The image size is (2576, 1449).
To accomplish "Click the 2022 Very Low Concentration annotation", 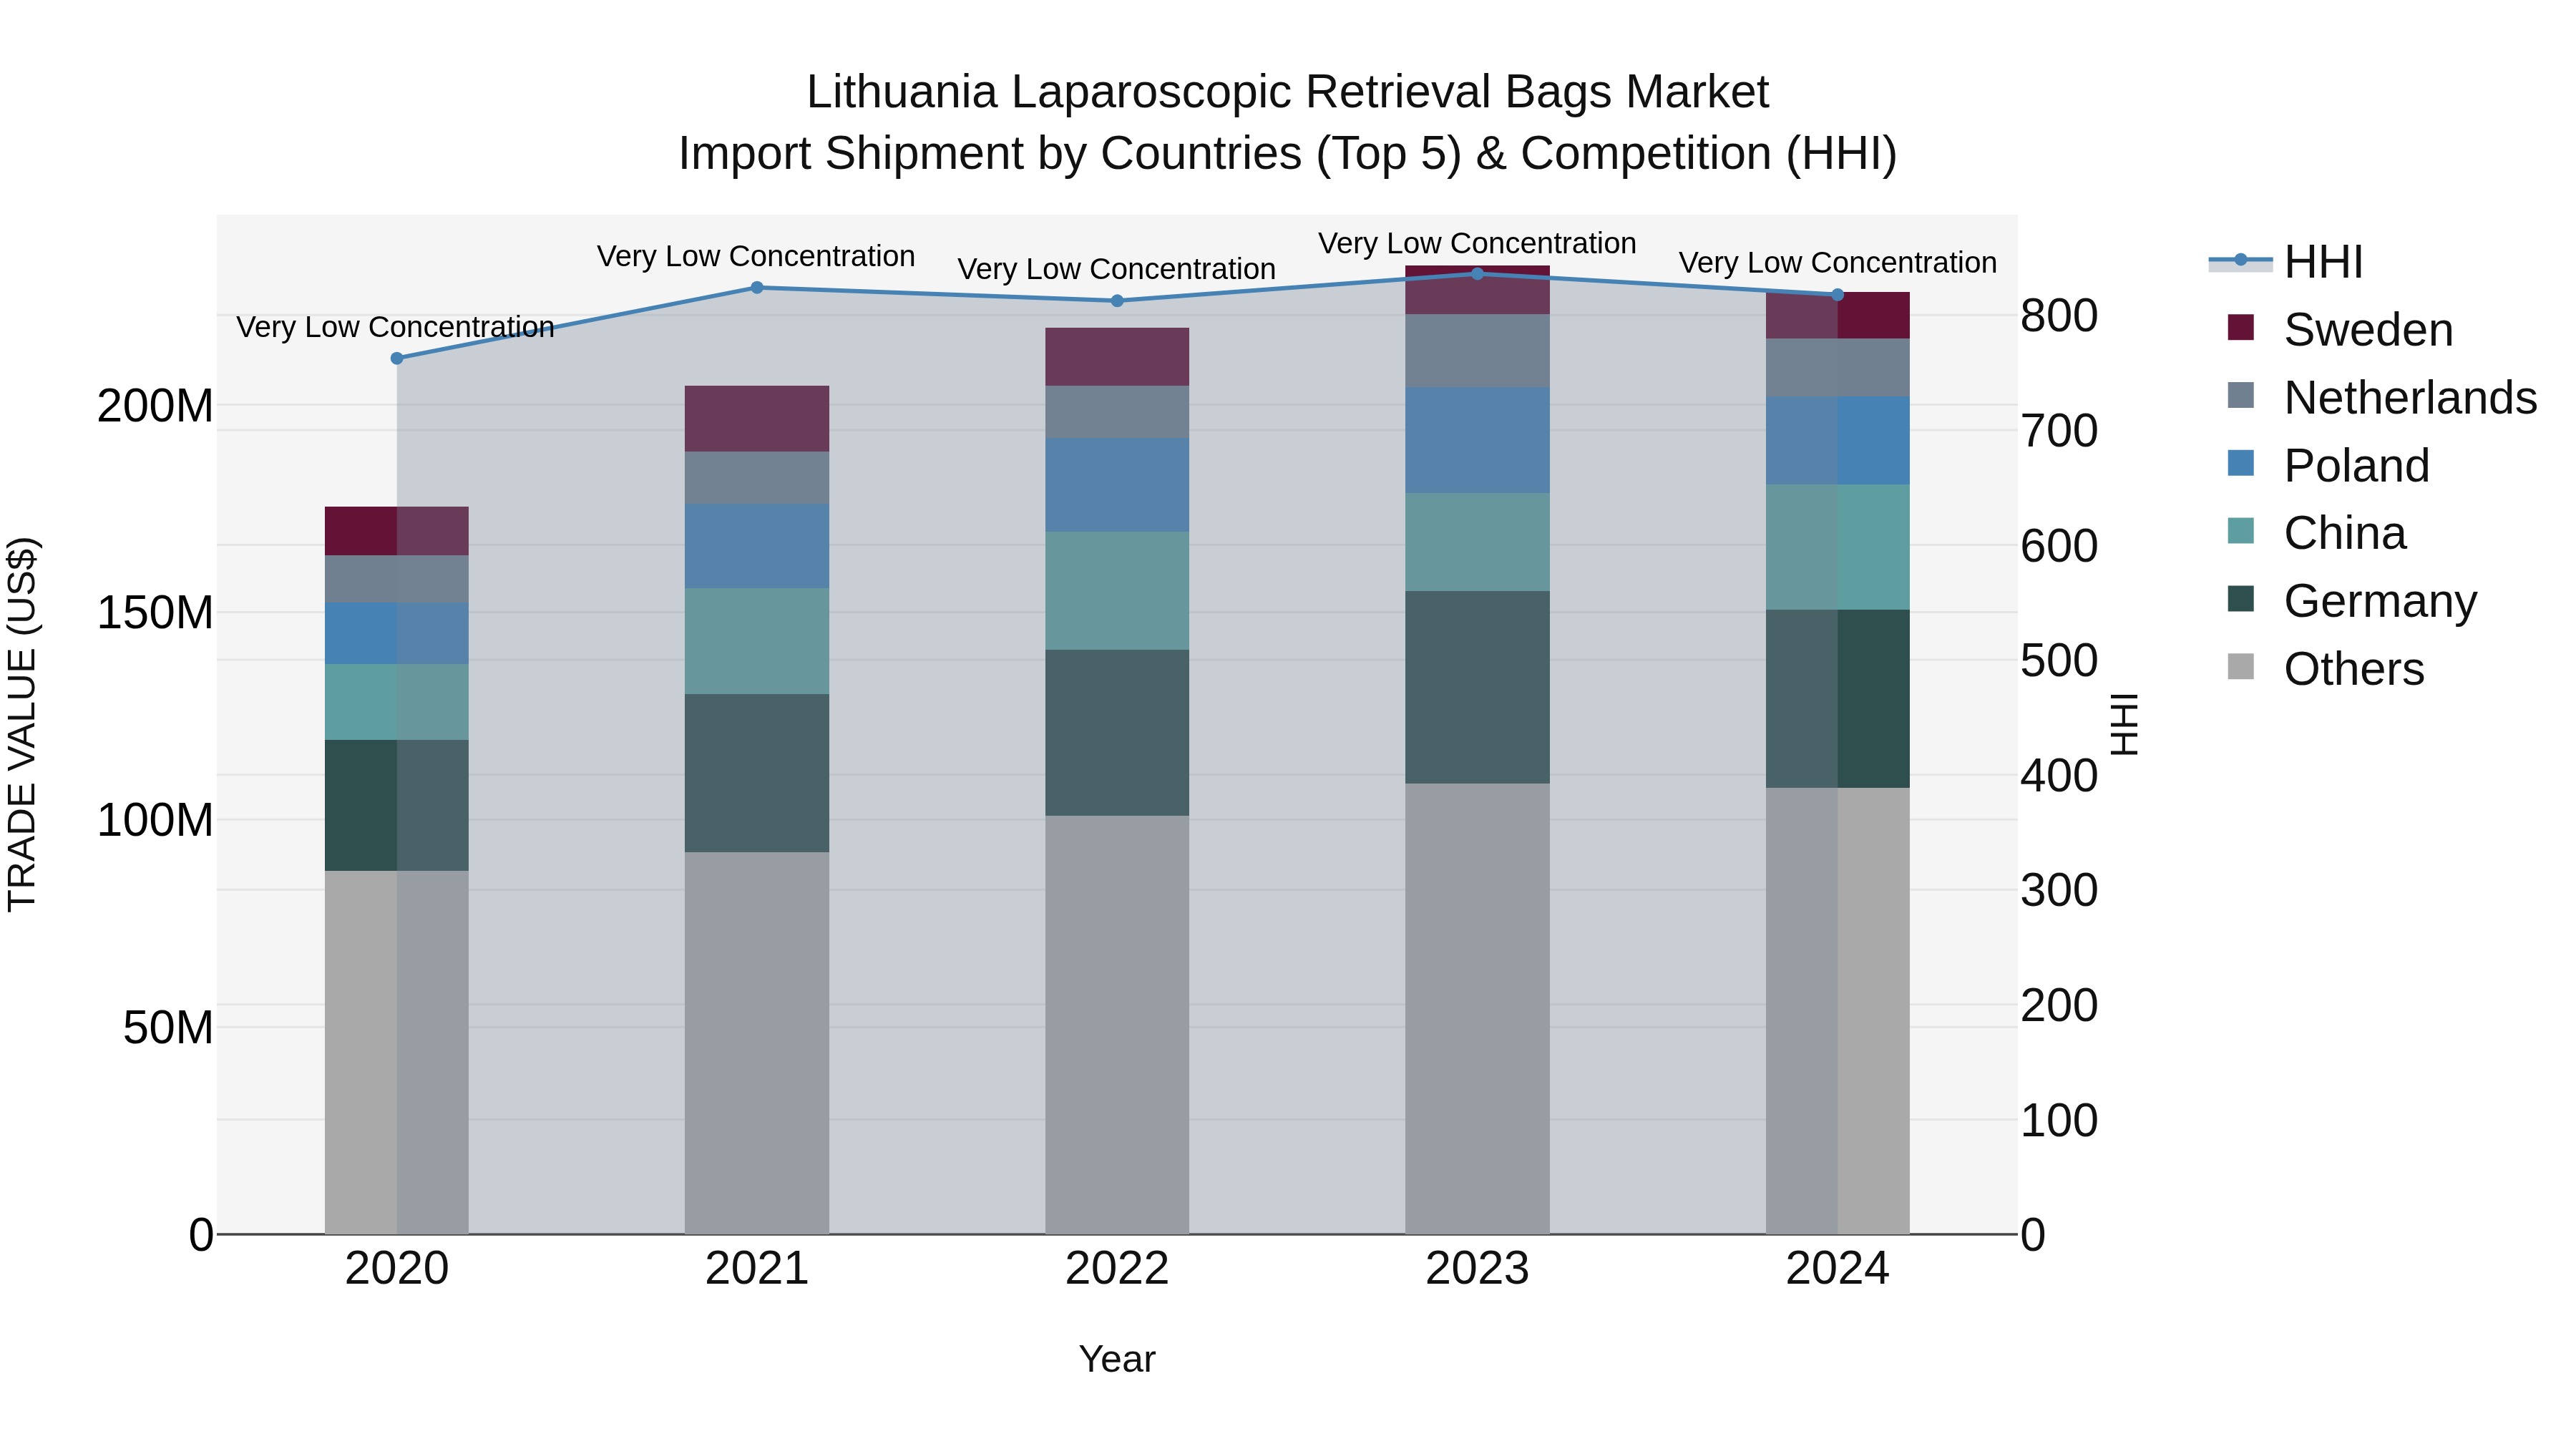I will coord(1116,269).
